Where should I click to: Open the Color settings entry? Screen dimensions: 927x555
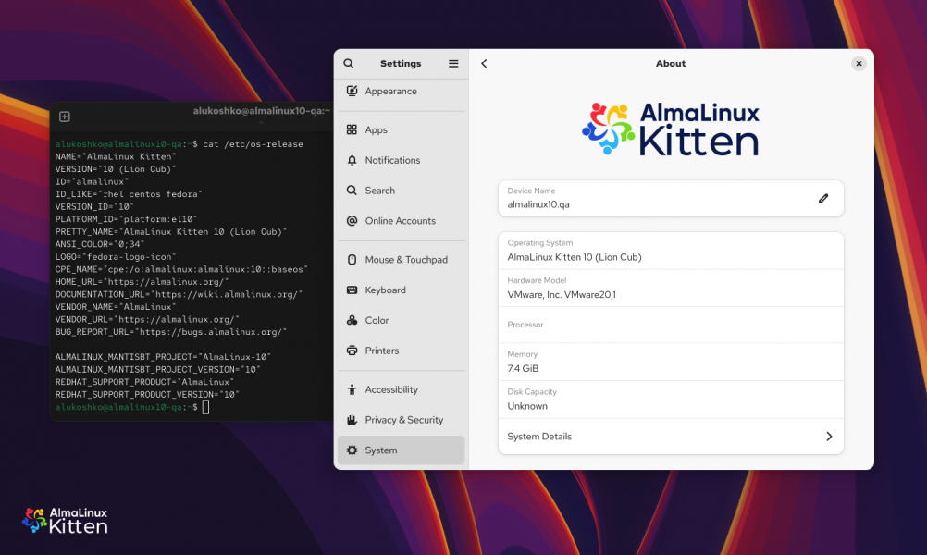coord(401,320)
